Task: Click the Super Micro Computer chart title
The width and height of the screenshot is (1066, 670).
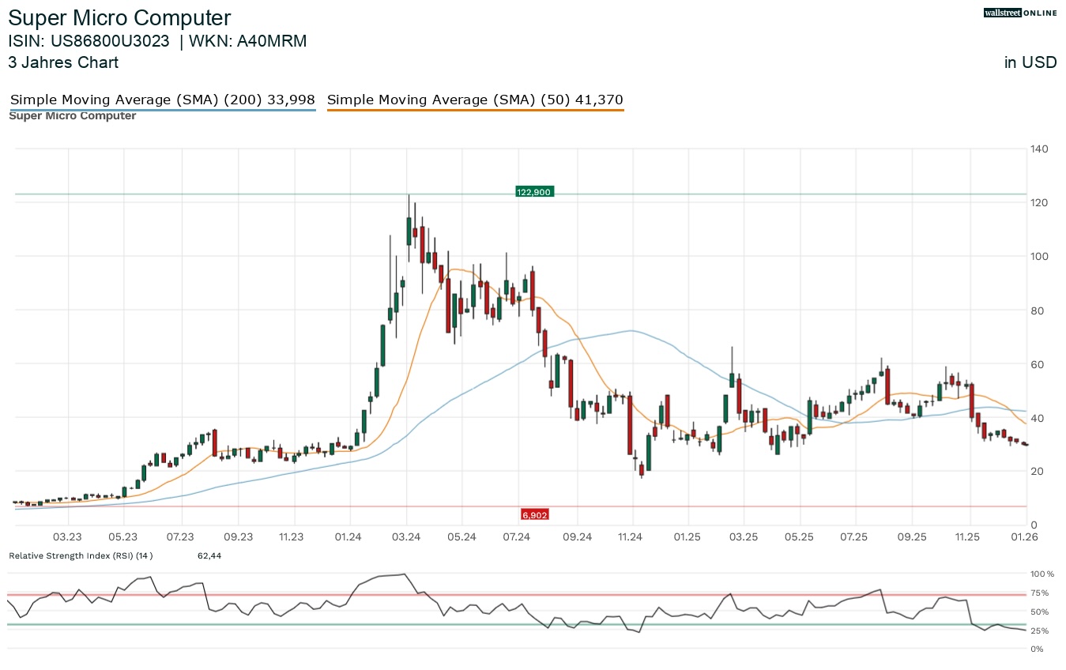Action: tap(120, 18)
